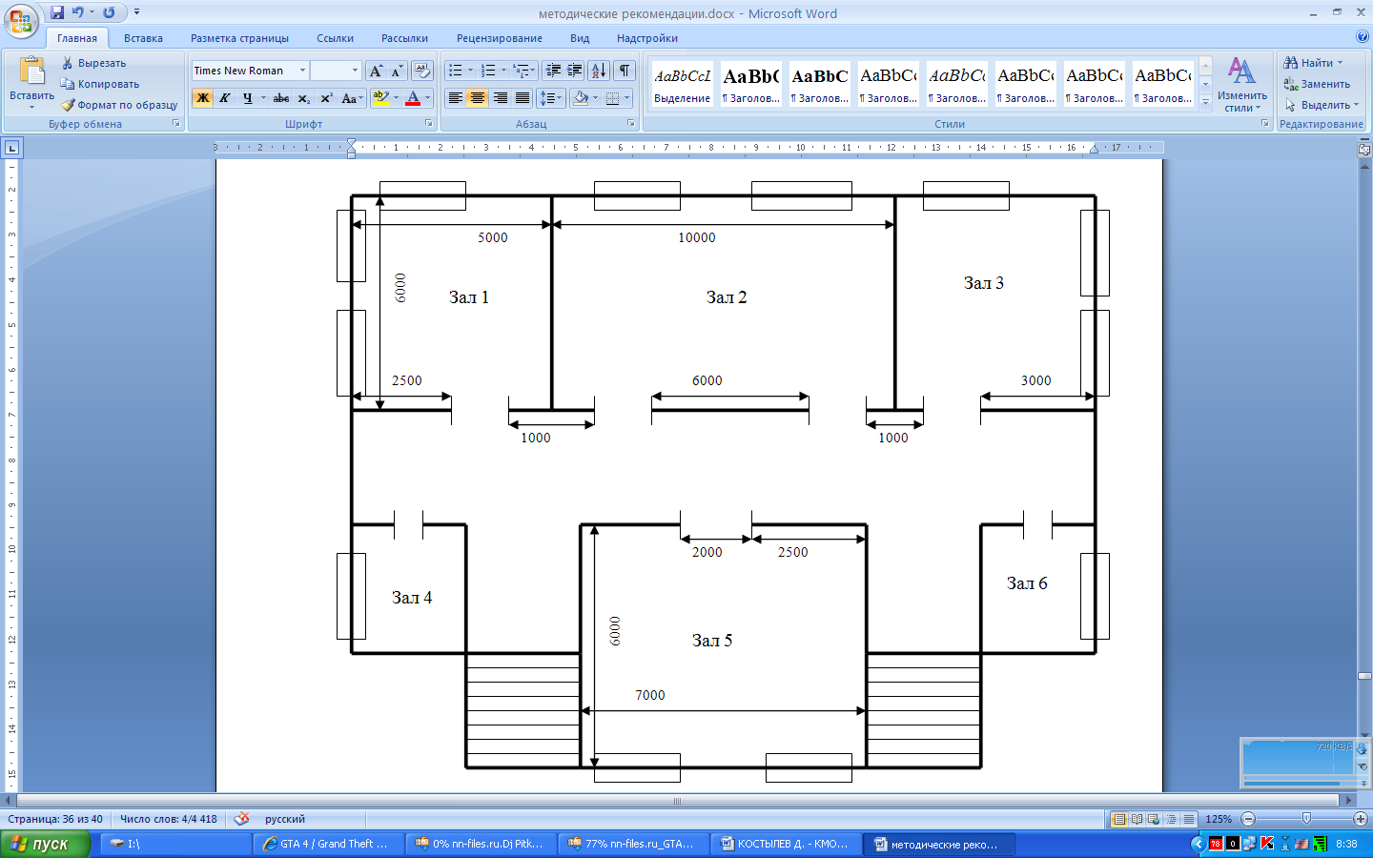1373x858 pixels.
Task: Toggle the show paragraph marks (¶) button
Action: tap(625, 71)
